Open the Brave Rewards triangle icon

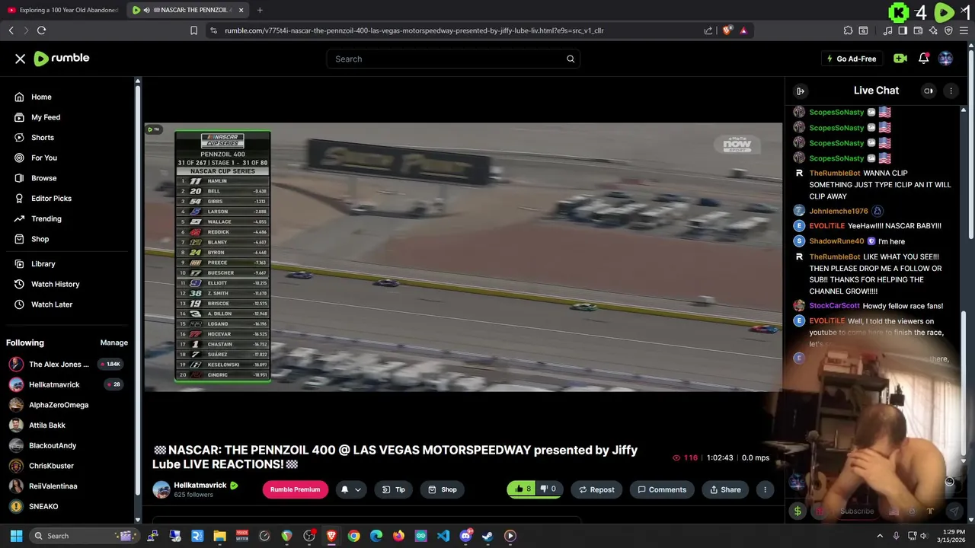(743, 30)
